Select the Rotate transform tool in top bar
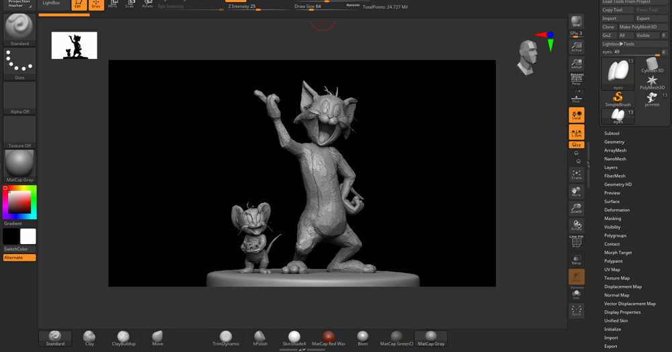This screenshot has height=352, width=672. (147, 4)
